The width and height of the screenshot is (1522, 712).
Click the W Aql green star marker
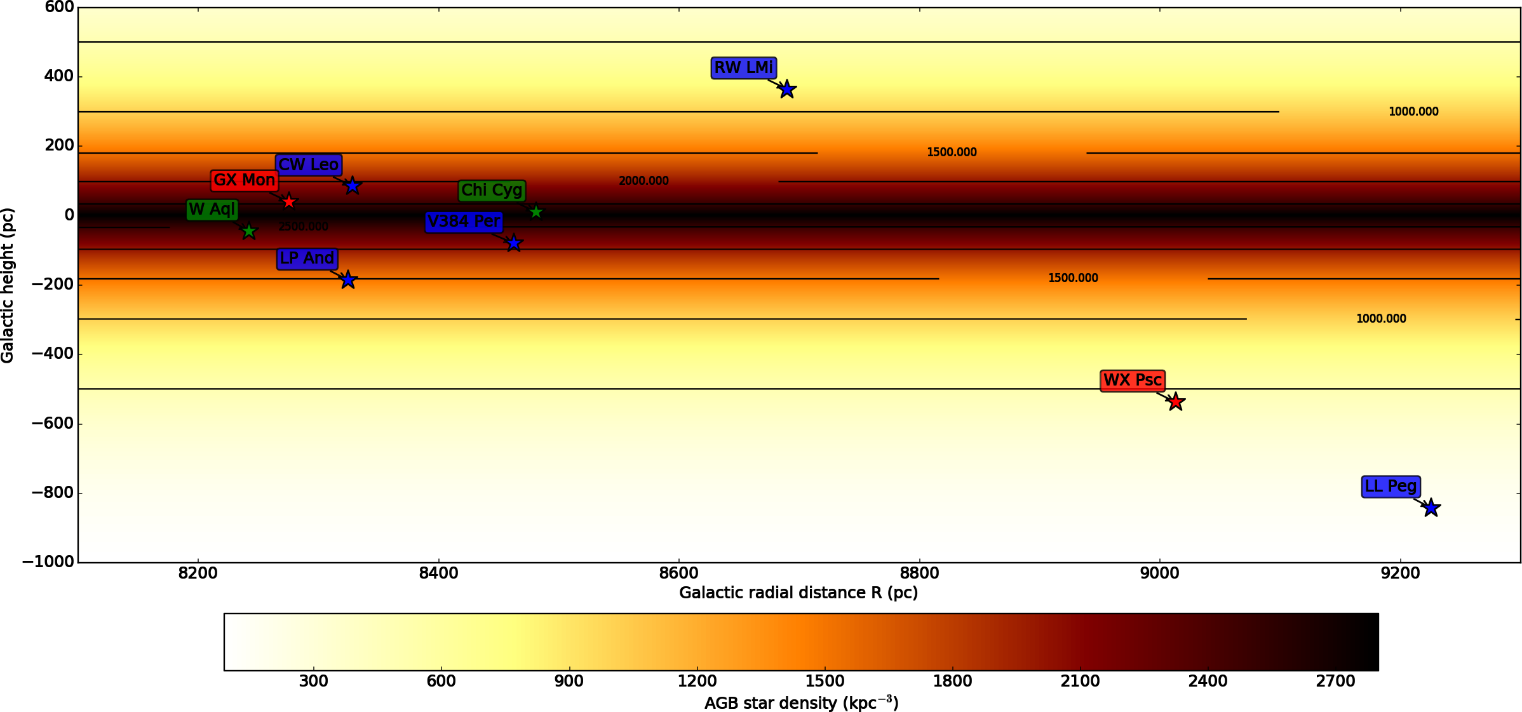[x=249, y=231]
